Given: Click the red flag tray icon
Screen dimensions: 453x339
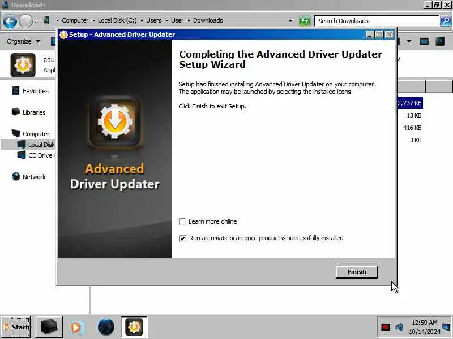Looking at the screenshot, I should pos(386,327).
